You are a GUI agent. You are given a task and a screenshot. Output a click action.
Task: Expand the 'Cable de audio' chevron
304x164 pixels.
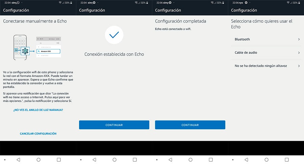click(299, 53)
